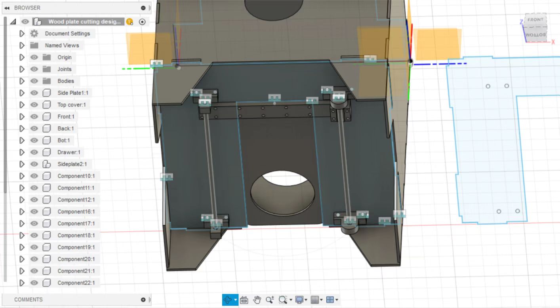The width and height of the screenshot is (560, 308).
Task: Select Component17:1 in the browser
Action: click(x=76, y=223)
